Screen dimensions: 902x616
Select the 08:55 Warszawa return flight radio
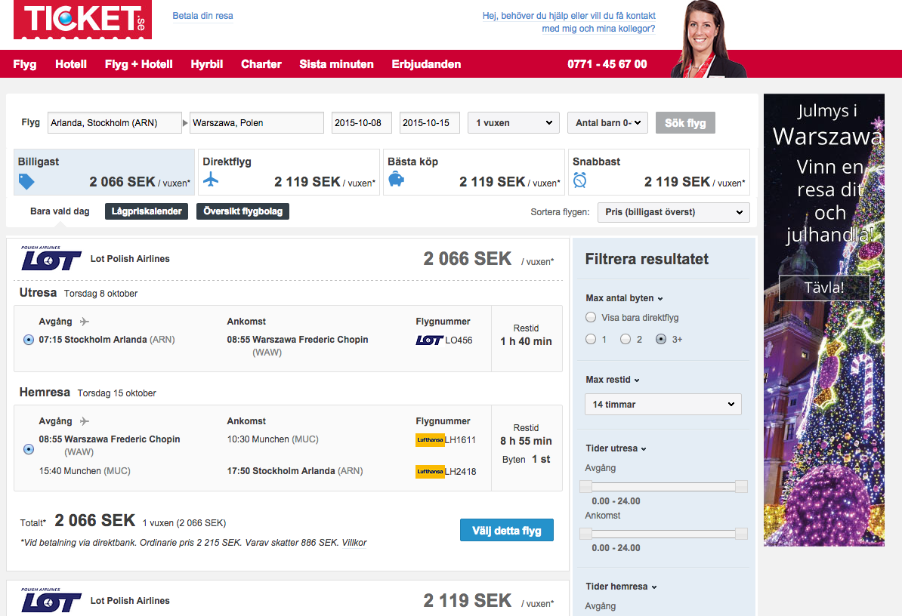click(x=28, y=449)
